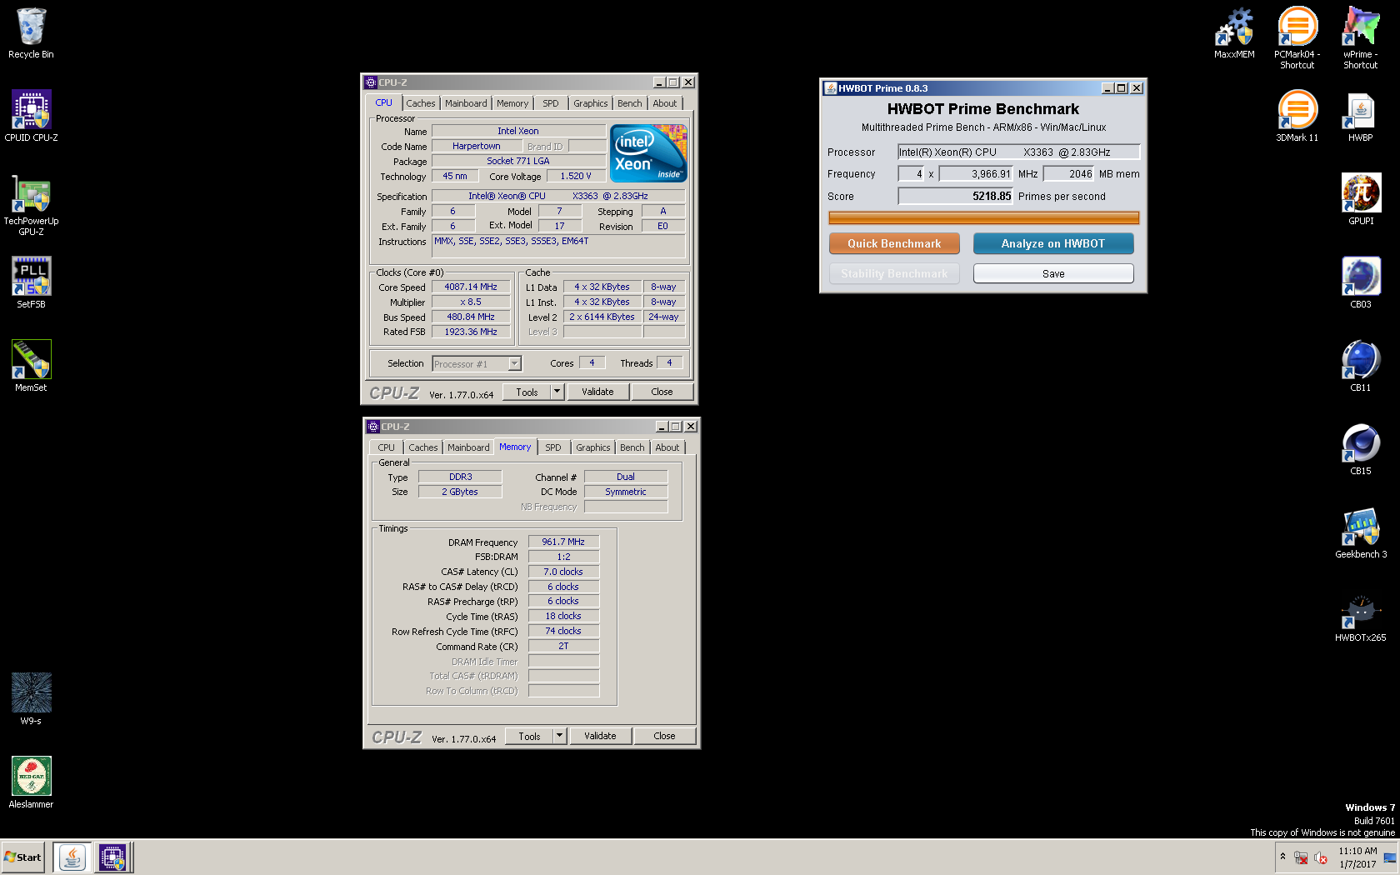
Task: Launch CPUID CPU-Z desktop shortcut
Action: pyautogui.click(x=31, y=116)
